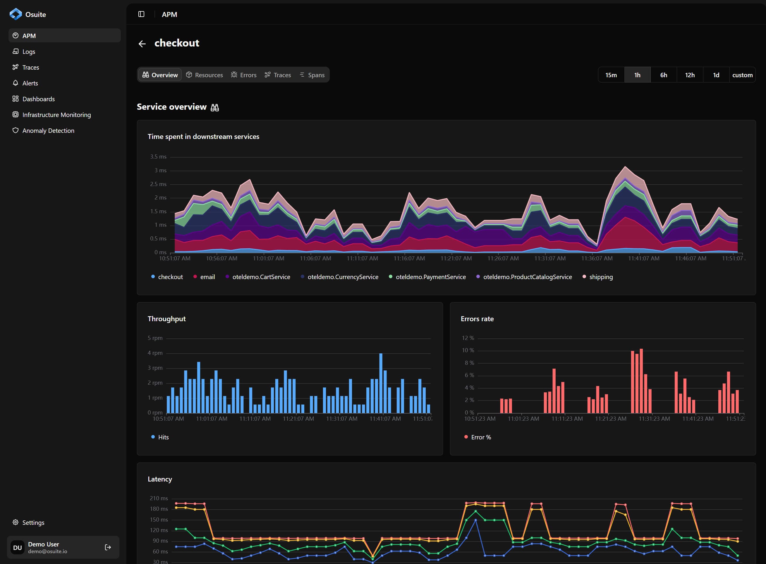The height and width of the screenshot is (564, 766).
Task: Select the Errors tab for checkout service
Action: (243, 75)
